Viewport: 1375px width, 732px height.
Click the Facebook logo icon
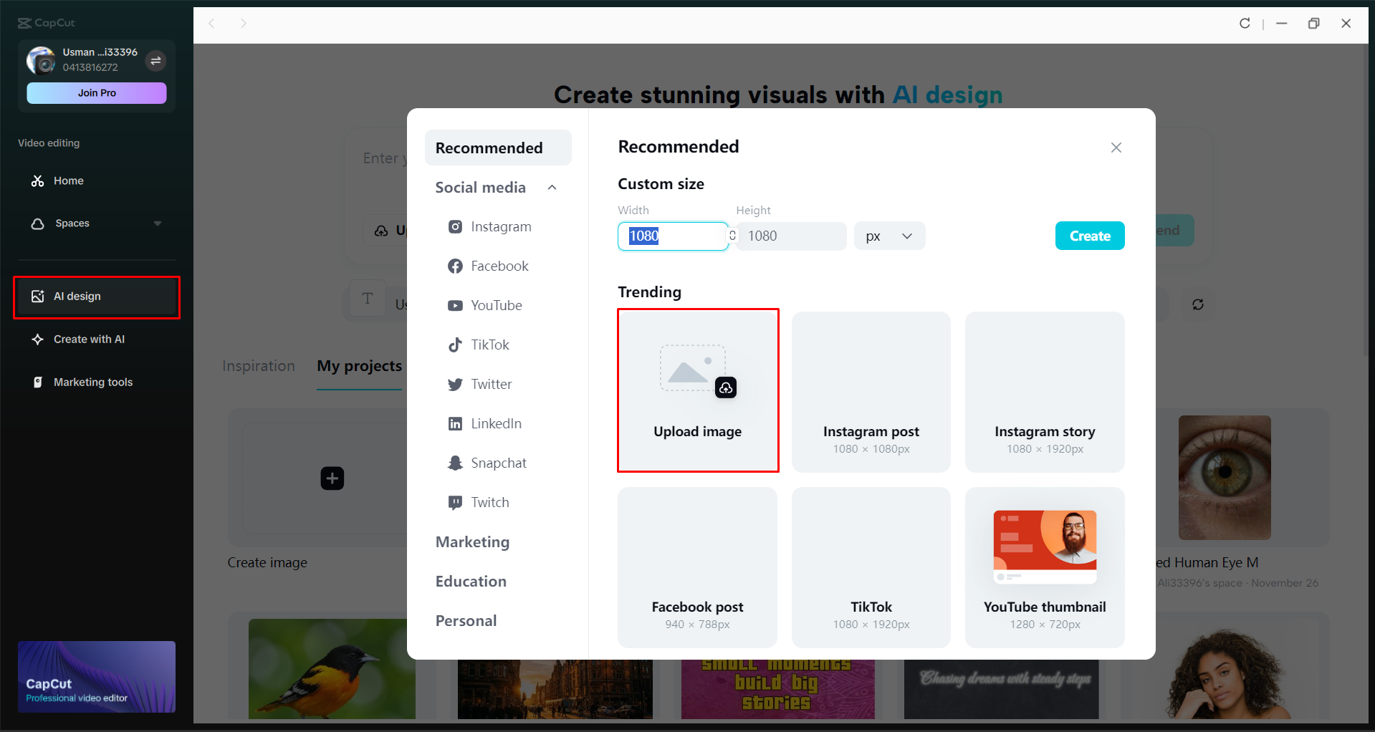455,266
